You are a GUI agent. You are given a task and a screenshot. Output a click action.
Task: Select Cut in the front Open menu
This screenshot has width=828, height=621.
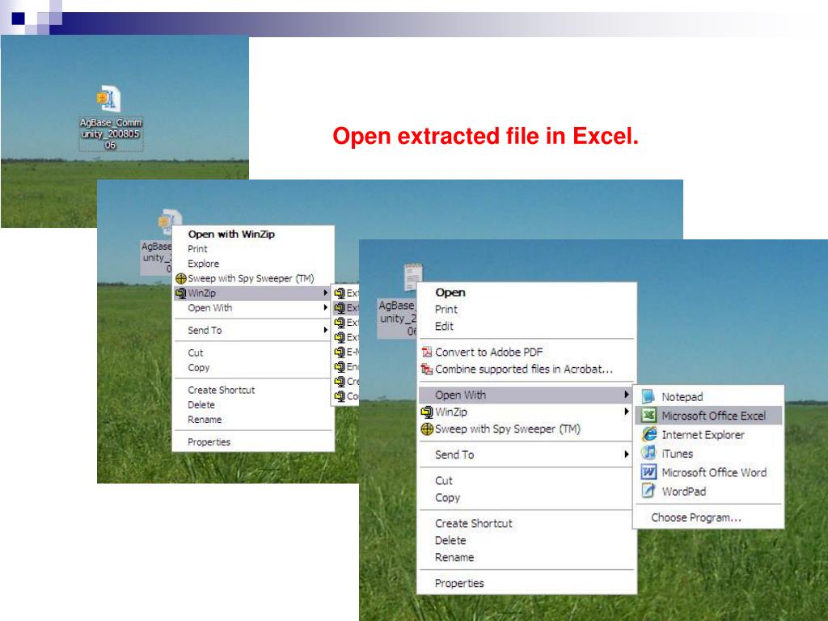point(444,480)
